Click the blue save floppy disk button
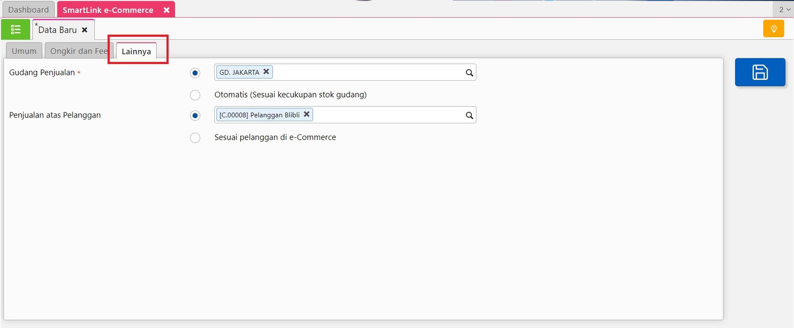794x328 pixels. tap(760, 72)
